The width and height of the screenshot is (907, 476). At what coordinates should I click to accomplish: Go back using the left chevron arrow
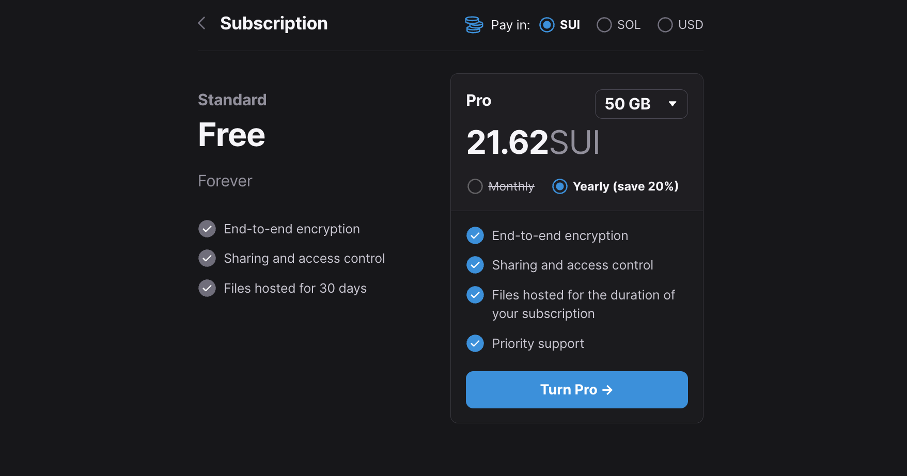(202, 23)
